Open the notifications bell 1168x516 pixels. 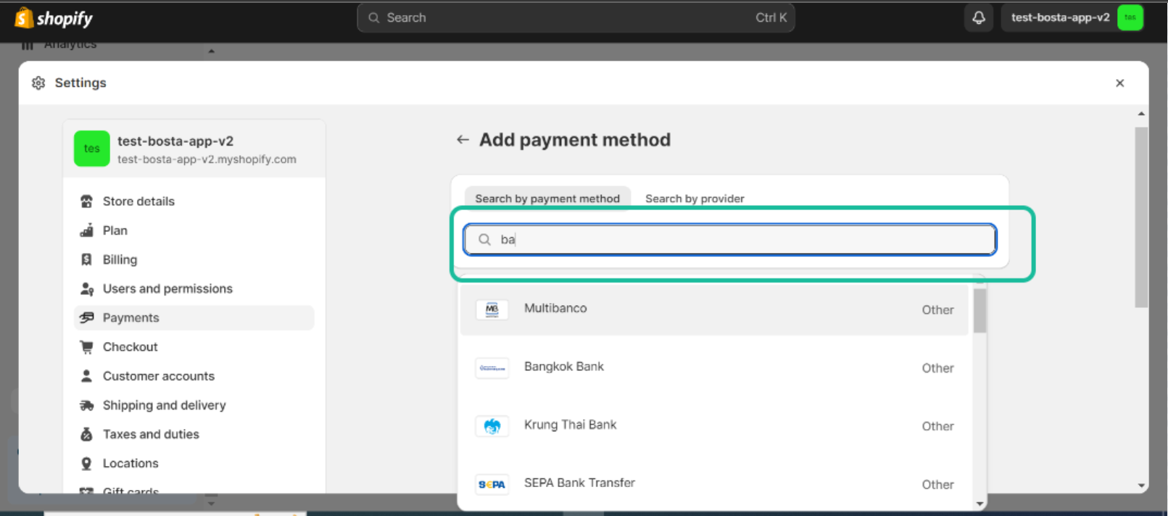[x=979, y=17]
